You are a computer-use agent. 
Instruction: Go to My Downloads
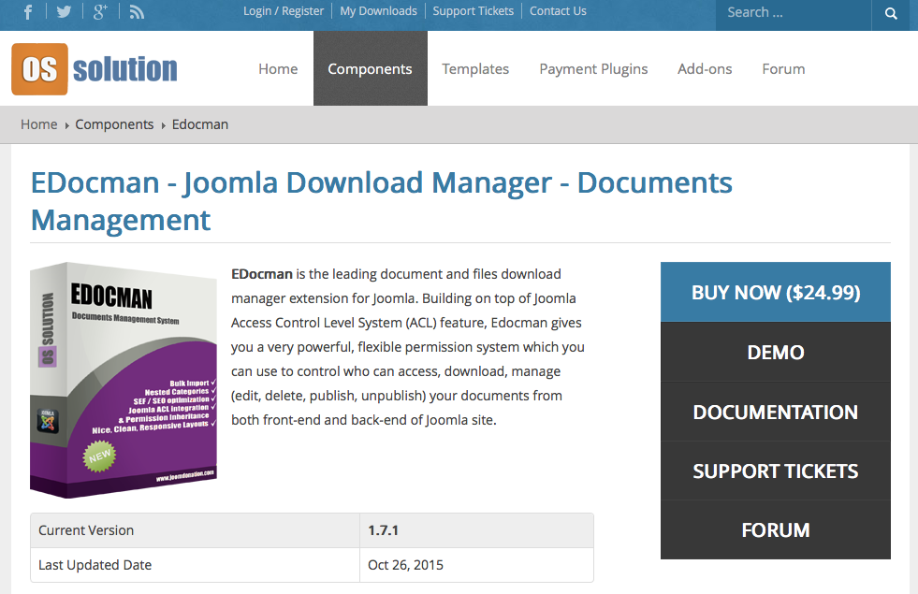click(x=378, y=11)
